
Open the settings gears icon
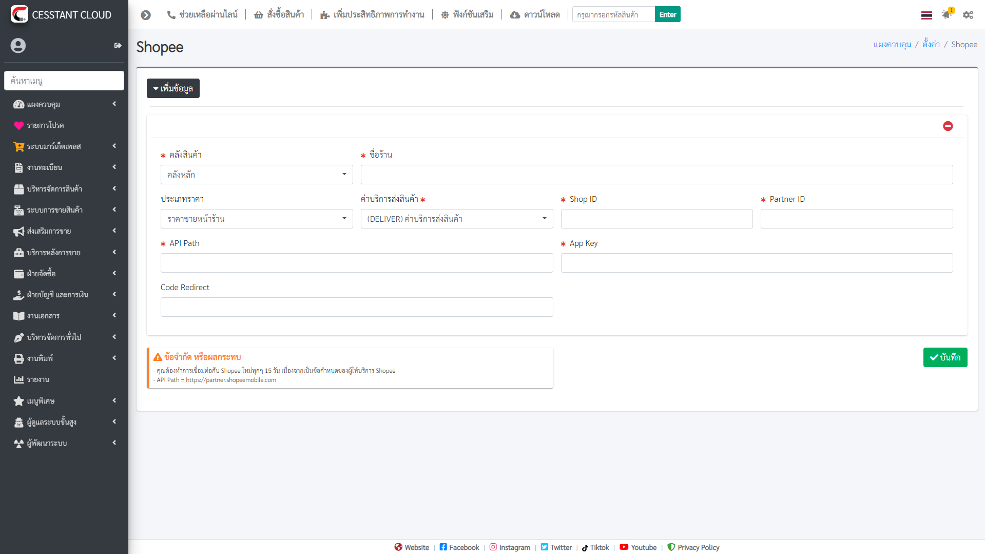tap(968, 15)
